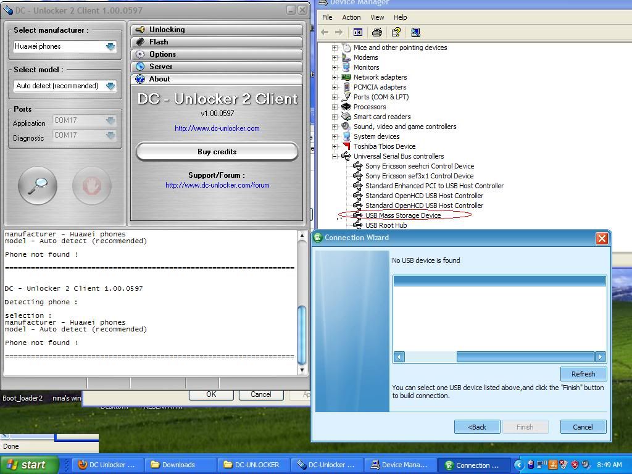Click the Buy credits button

(217, 152)
